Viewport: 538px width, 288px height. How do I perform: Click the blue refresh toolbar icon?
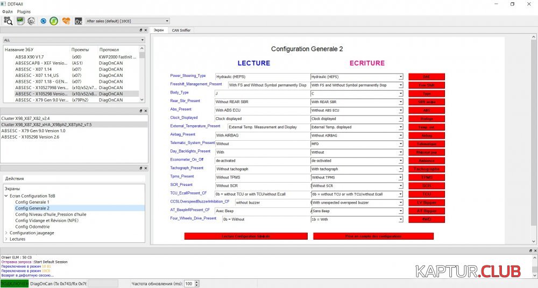[x=43, y=21]
